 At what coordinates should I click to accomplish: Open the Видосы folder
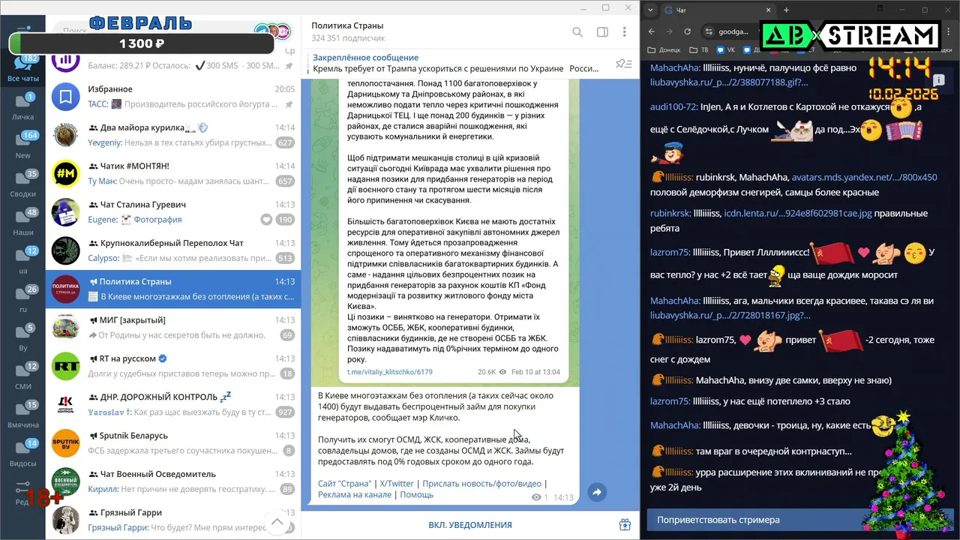point(22,452)
